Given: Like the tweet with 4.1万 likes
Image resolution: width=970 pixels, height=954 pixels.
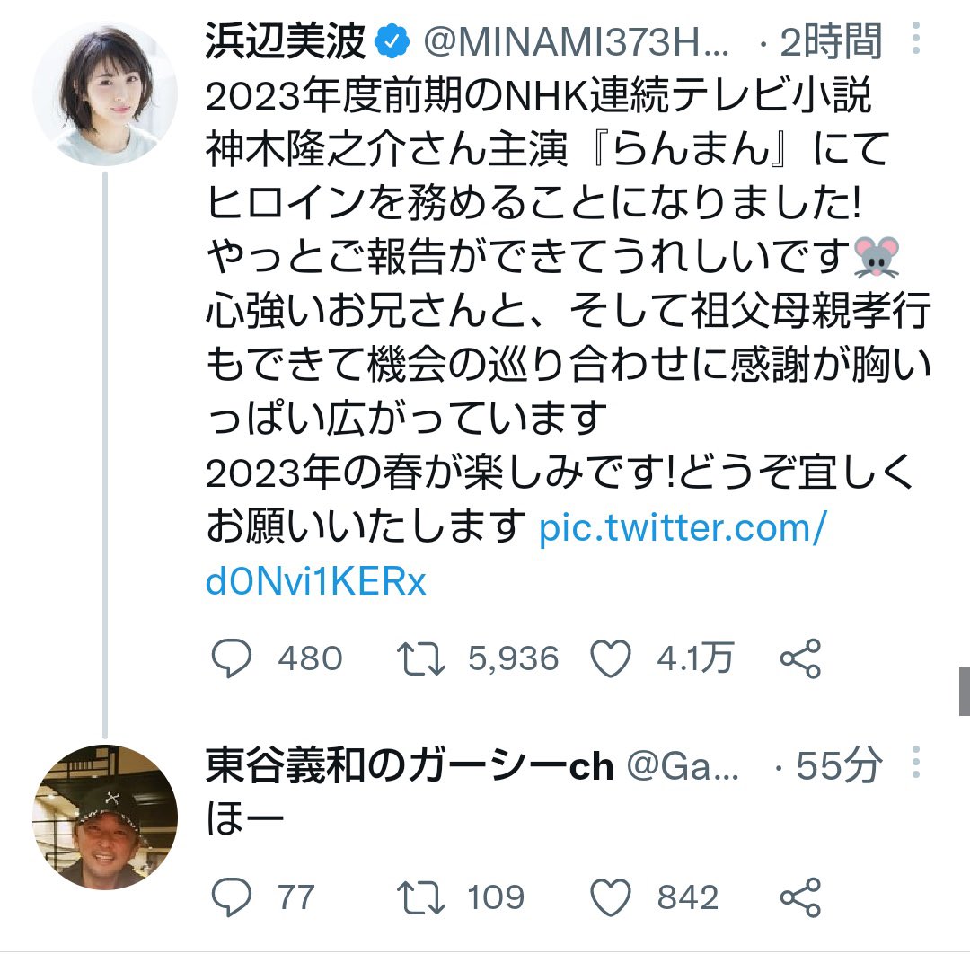Looking at the screenshot, I should click(611, 660).
